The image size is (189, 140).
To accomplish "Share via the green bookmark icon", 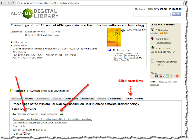I will coord(167,76).
